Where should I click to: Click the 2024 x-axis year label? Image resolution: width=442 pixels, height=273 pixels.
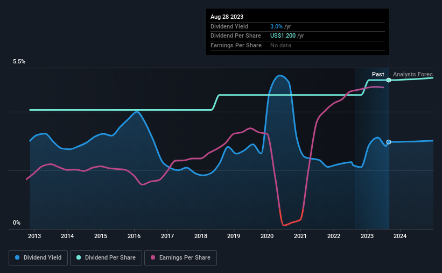click(400, 236)
